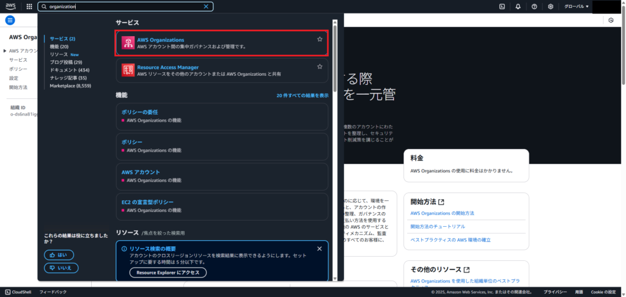626x297 pixels.
Task: Open the services grid menu icon
Action: point(29,6)
